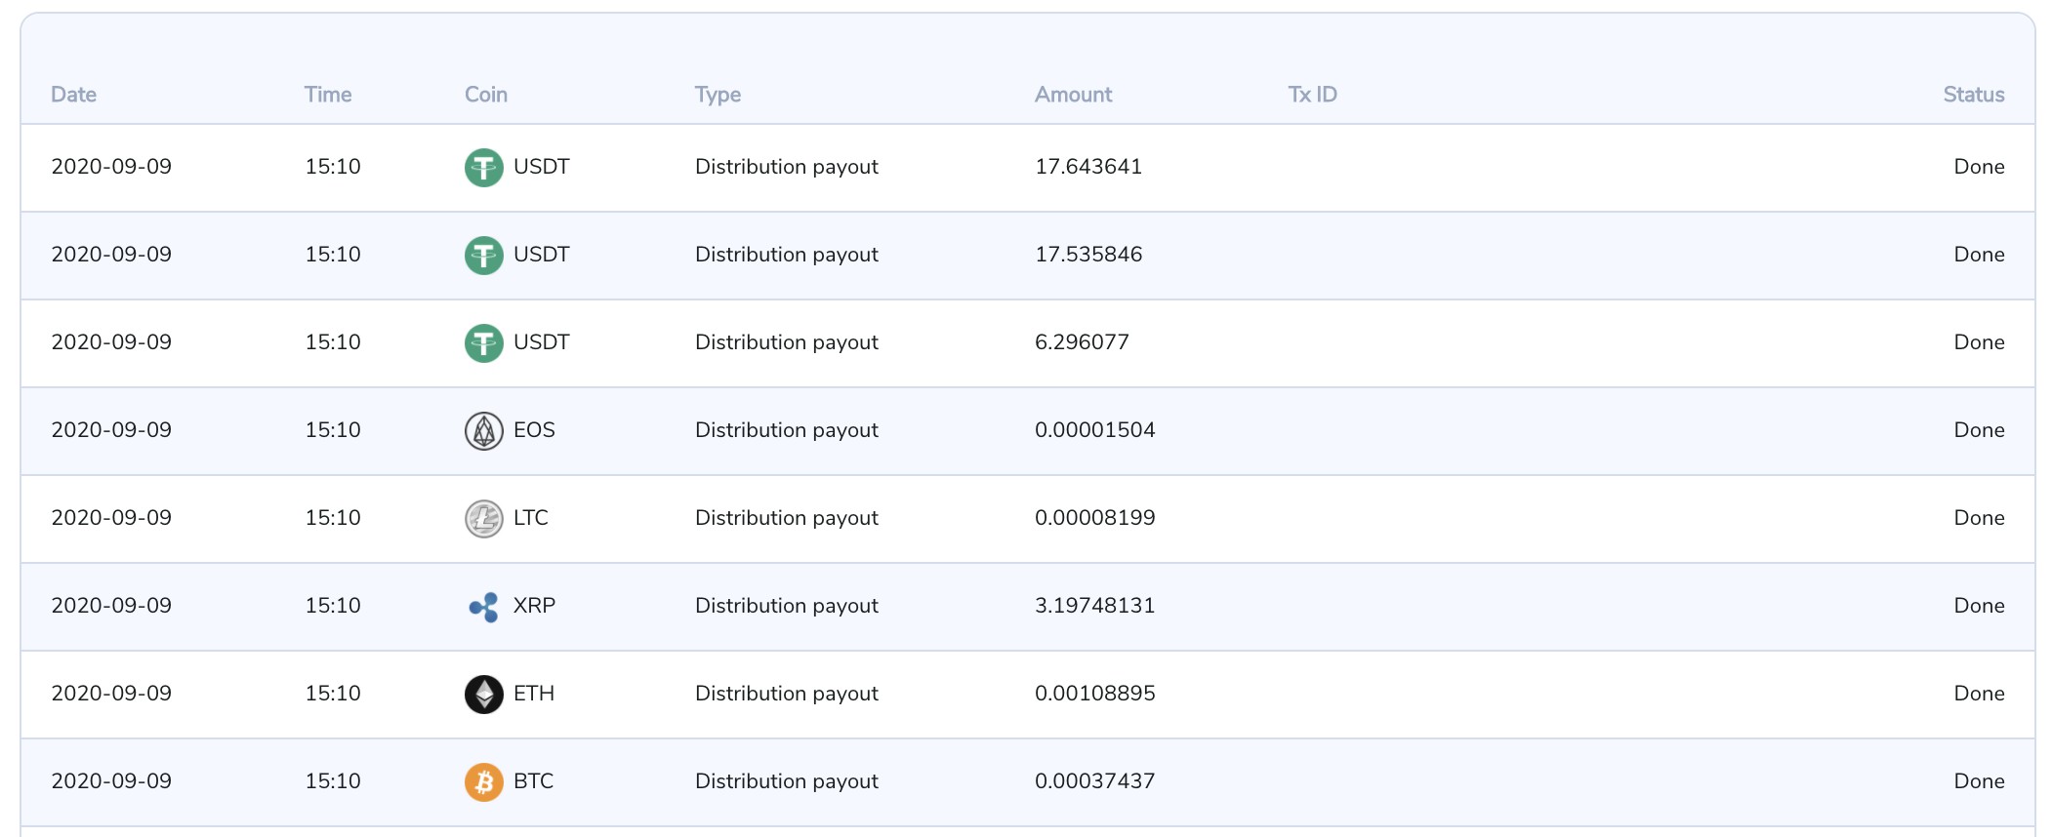Select the Type column header
The image size is (2052, 837).
[x=718, y=95]
